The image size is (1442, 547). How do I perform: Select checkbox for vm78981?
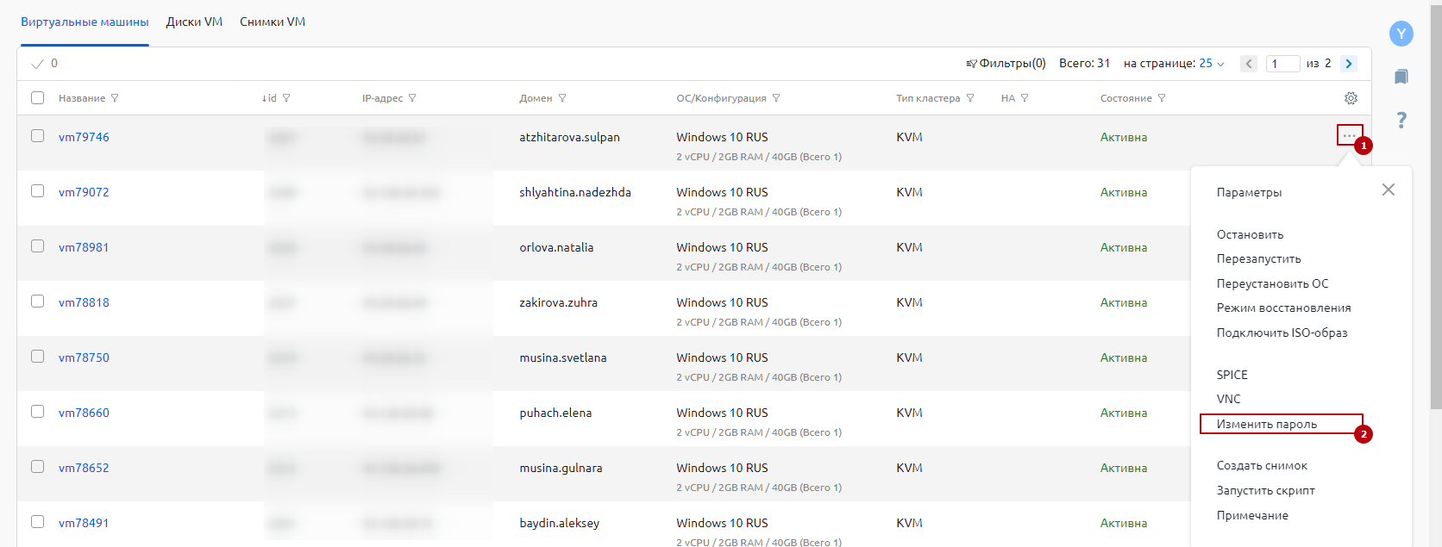(37, 246)
